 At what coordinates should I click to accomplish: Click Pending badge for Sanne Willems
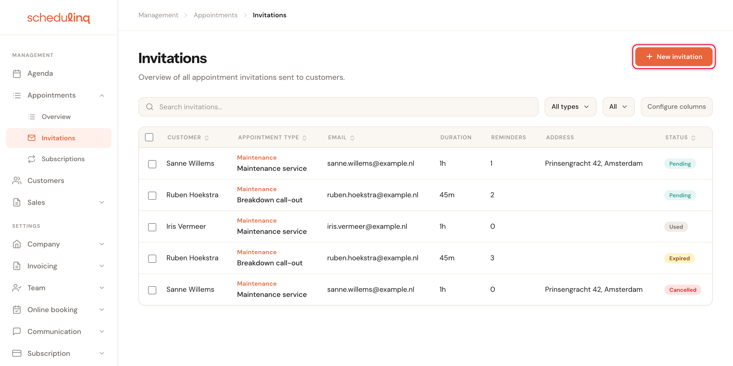coord(680,164)
